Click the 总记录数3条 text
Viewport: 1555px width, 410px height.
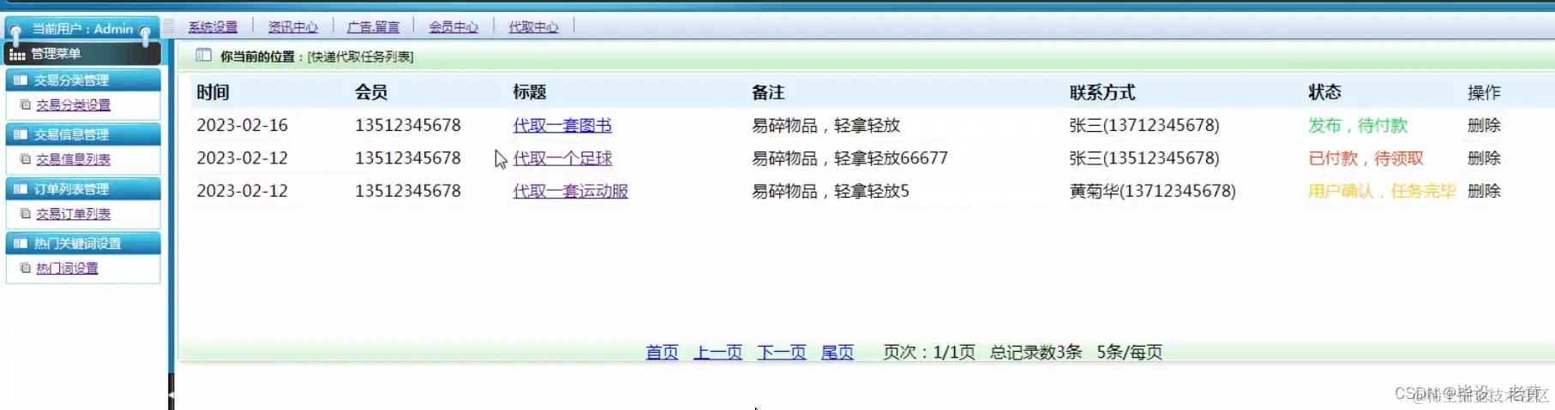(1036, 353)
